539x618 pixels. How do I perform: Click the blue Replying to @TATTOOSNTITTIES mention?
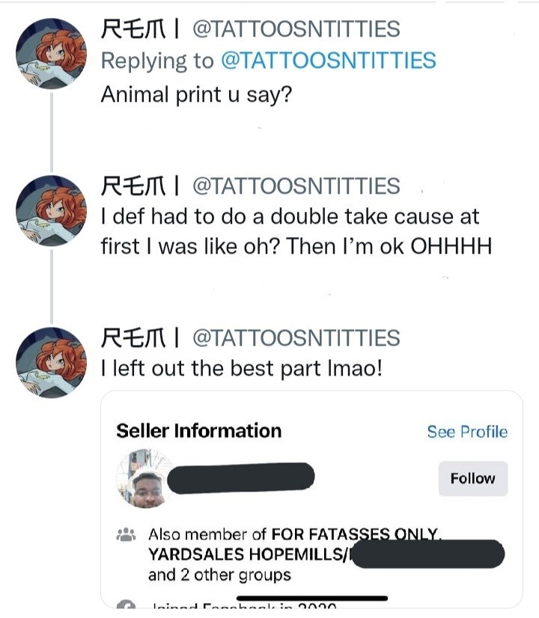point(329,61)
